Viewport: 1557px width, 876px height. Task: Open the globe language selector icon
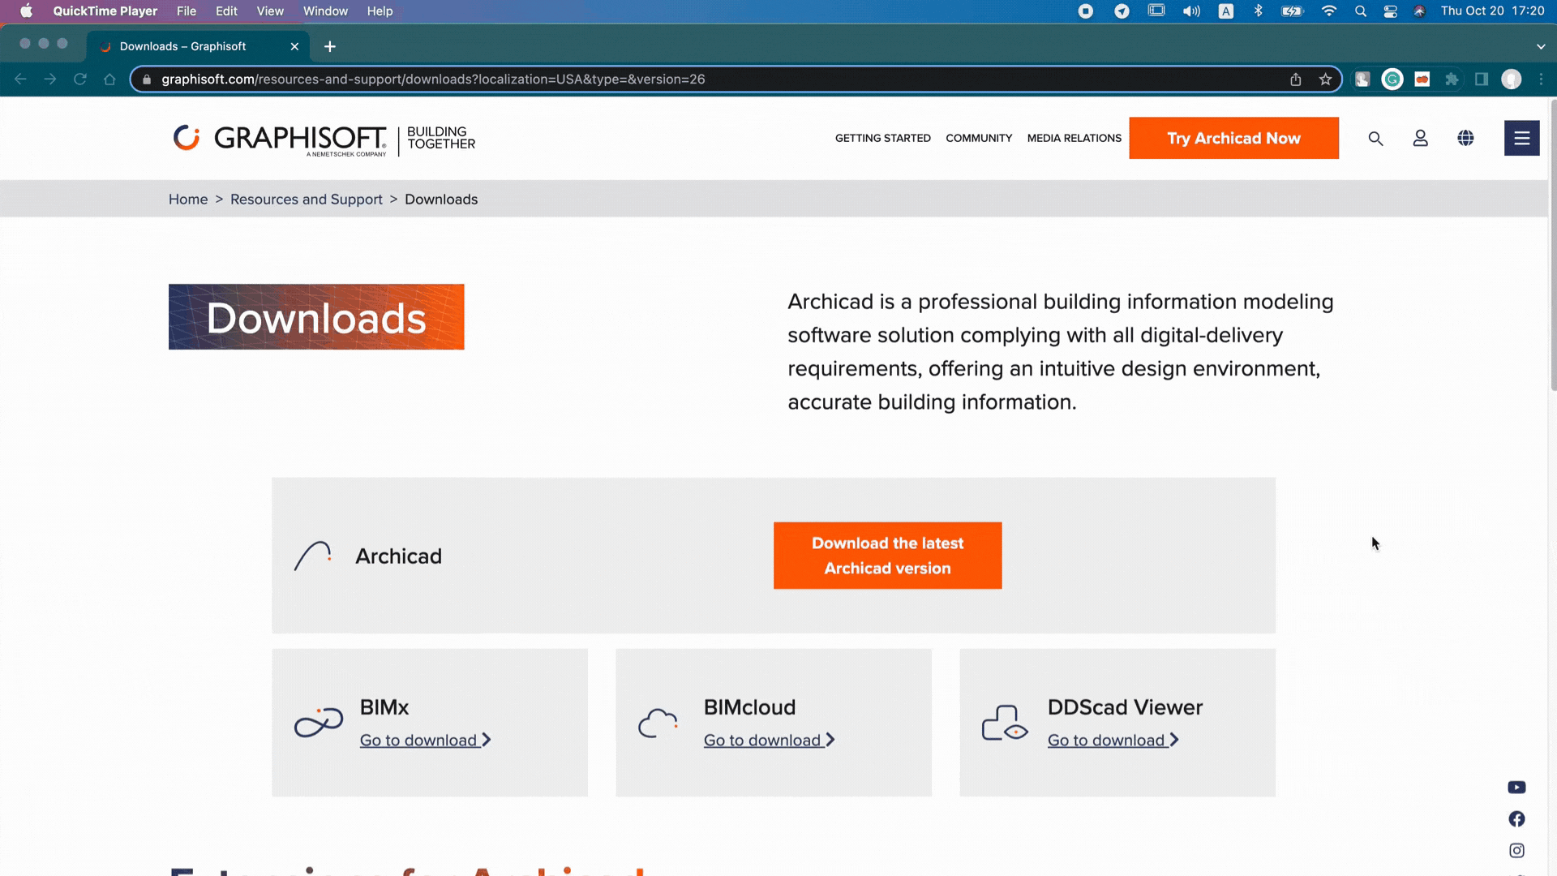click(1465, 139)
